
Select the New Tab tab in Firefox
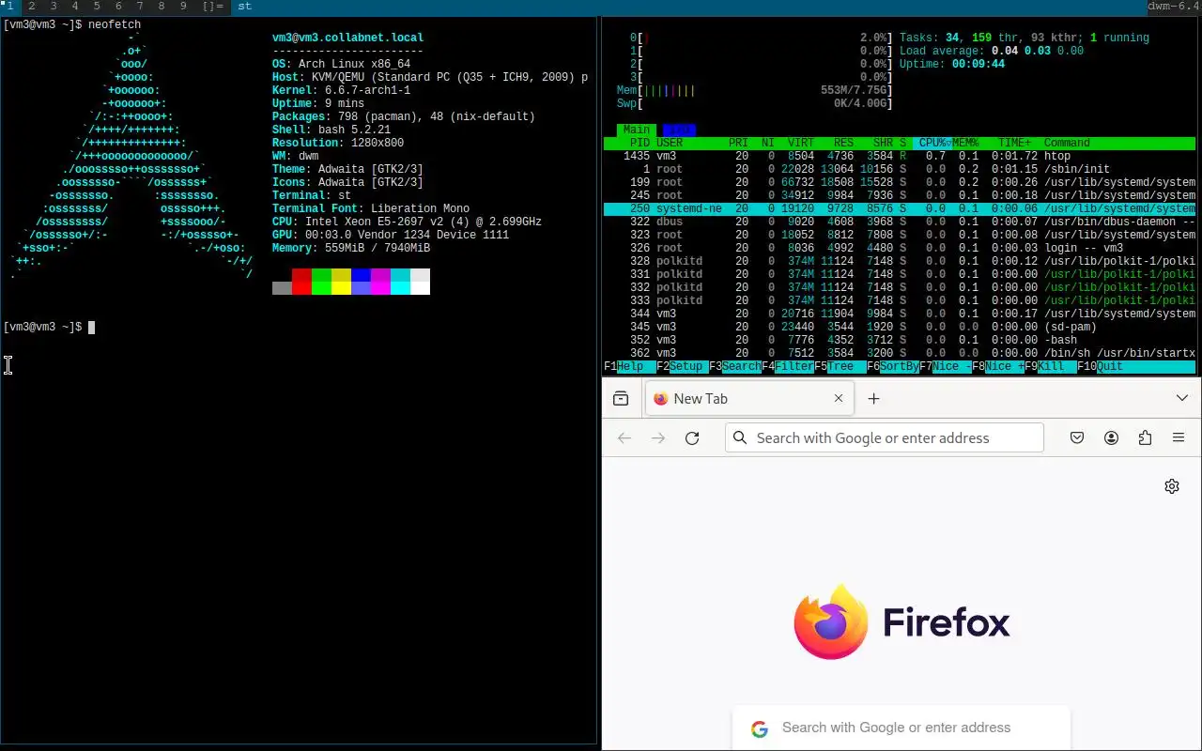tap(747, 399)
